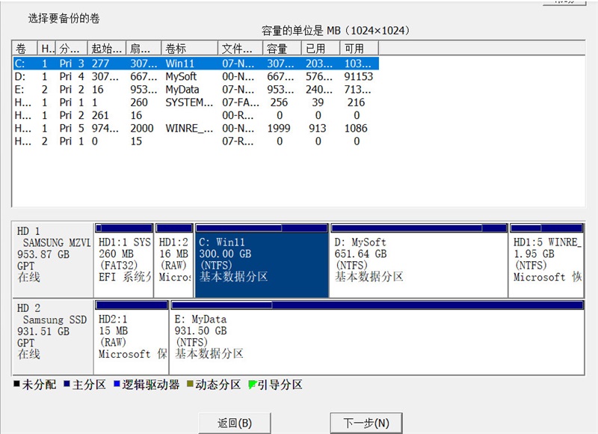This screenshot has width=598, height=434.
Task: Select the WINRE volume row
Action: click(x=196, y=128)
